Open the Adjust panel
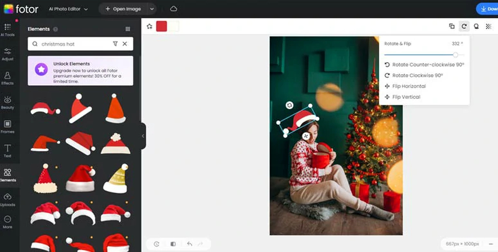 point(8,54)
